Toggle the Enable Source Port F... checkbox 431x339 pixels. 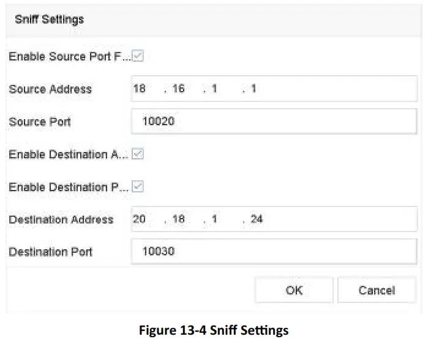pyautogui.click(x=138, y=57)
